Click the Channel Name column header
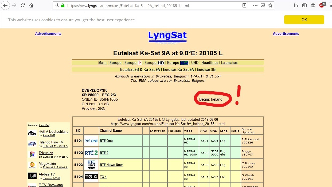The width and height of the screenshot is (332, 187). (120, 131)
